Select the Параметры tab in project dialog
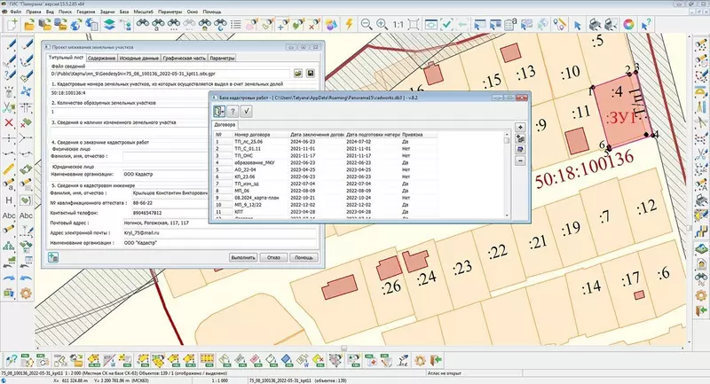Viewport: 710px width, 384px height. 222,56
